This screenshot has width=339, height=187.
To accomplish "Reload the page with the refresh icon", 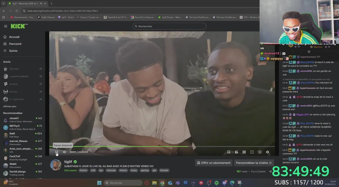I will coord(17,11).
